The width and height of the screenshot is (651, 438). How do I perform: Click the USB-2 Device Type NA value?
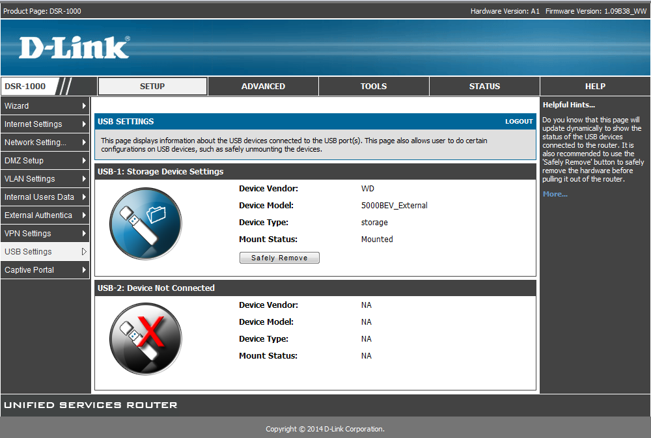click(x=366, y=339)
